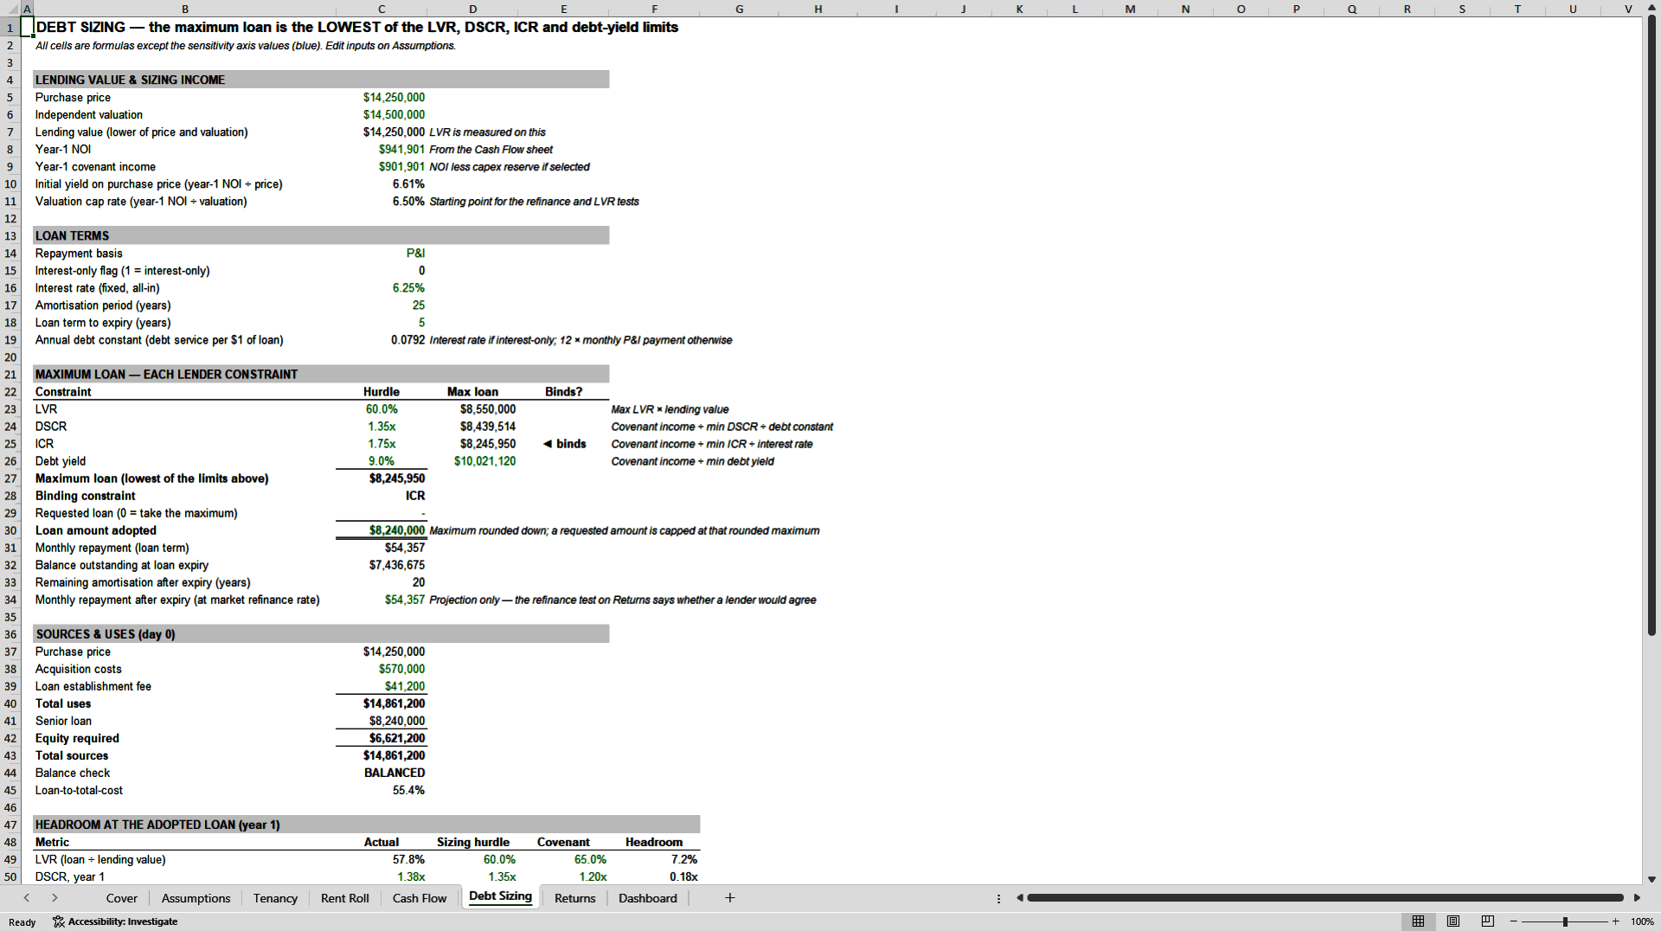This screenshot has width=1661, height=931.
Task: Select the DSCR actual 1.38x cell
Action: 382,876
